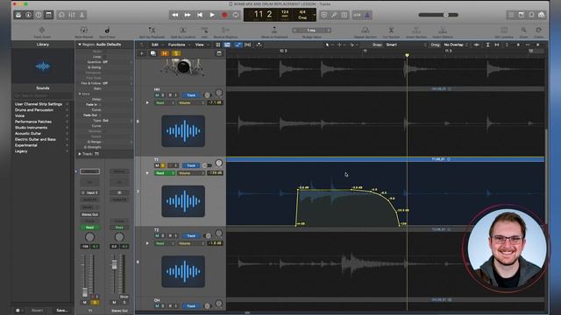Click the T2 track pan knob
This screenshot has height=315, width=561.
pyautogui.click(x=218, y=234)
